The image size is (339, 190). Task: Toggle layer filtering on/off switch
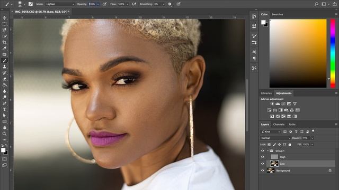coord(313,131)
